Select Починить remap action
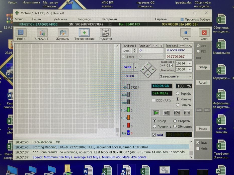Screen dimensions: 234x175 [x=154, y=126]
